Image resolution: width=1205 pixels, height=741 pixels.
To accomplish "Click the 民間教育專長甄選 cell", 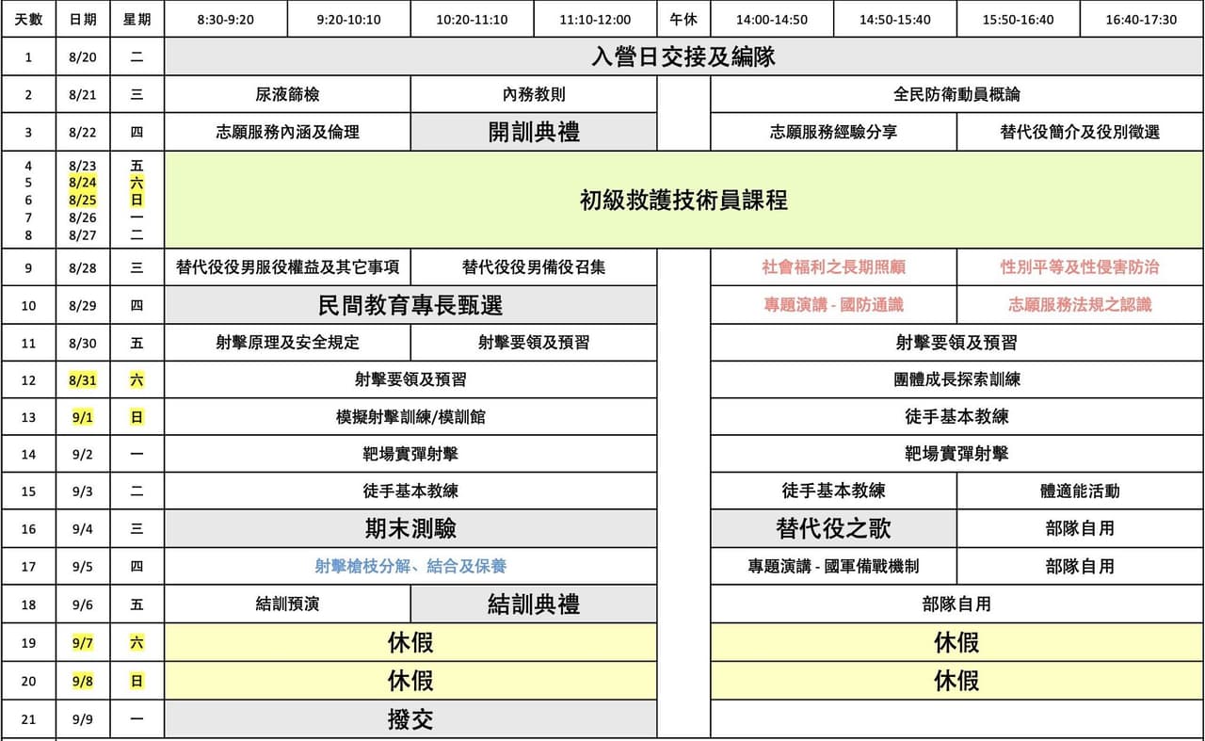I will [x=410, y=305].
